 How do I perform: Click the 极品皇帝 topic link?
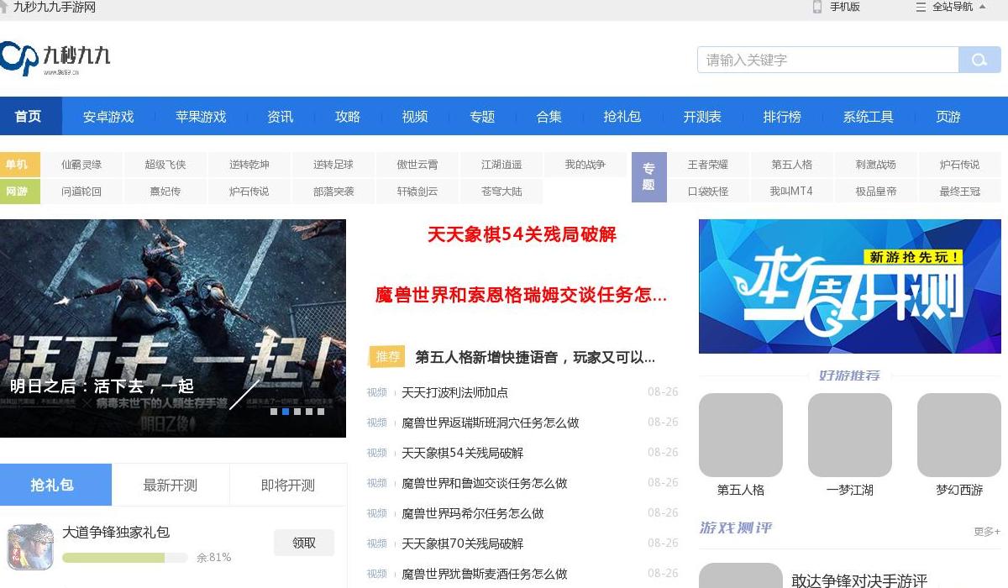tap(876, 192)
